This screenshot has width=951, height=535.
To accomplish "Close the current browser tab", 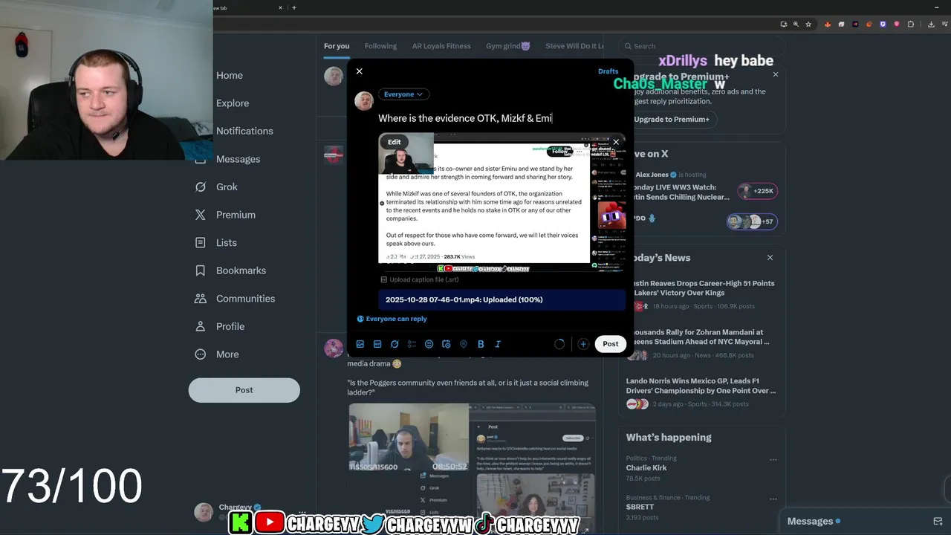I will 281,7.
